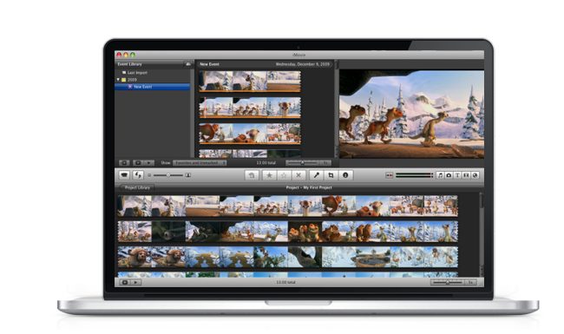Click the audio level meter

[x=414, y=175]
